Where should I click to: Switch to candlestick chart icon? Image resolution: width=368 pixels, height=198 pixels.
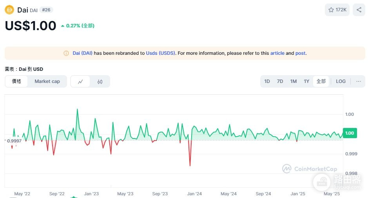tap(100, 81)
